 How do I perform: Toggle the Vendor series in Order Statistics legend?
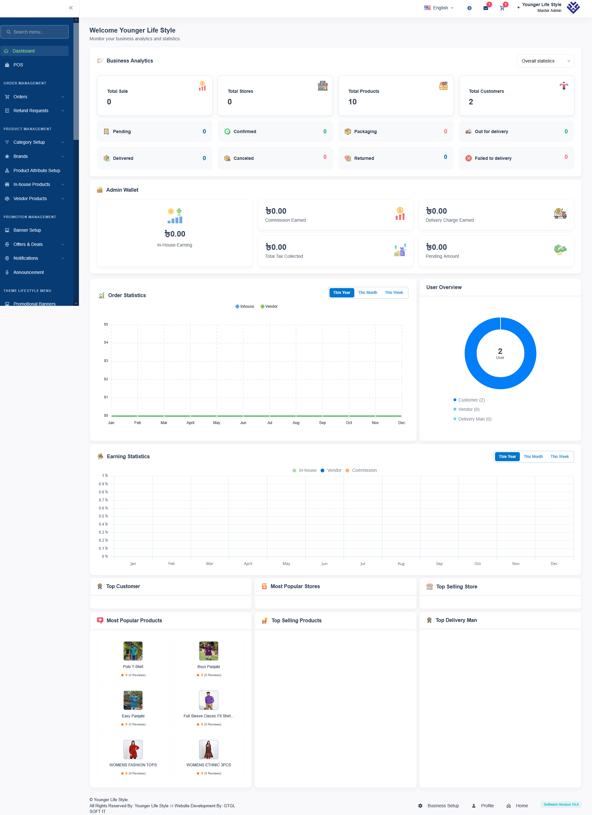coord(269,306)
